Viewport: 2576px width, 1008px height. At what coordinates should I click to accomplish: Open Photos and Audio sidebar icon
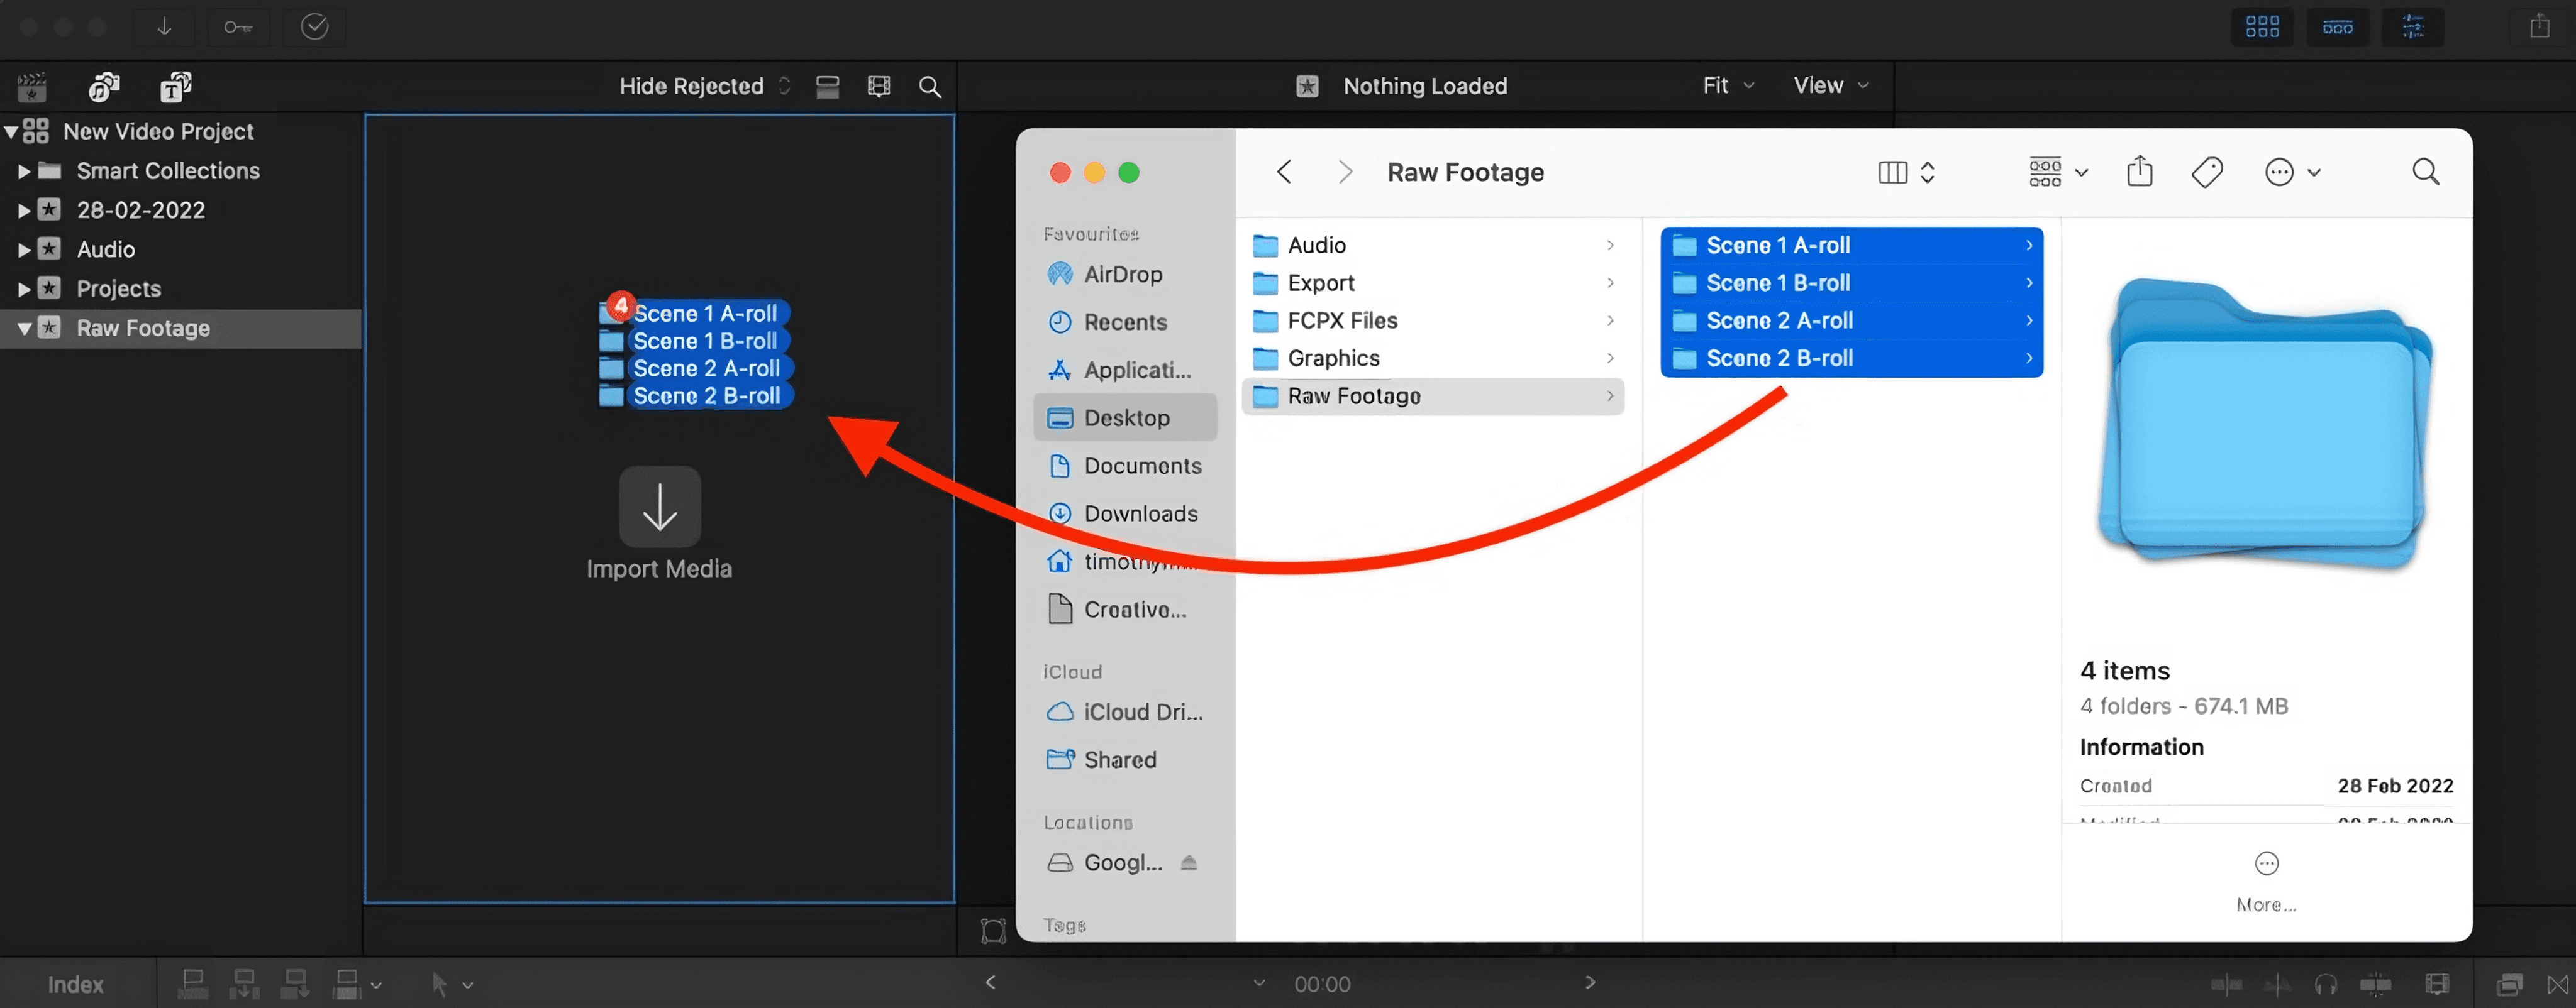point(103,87)
